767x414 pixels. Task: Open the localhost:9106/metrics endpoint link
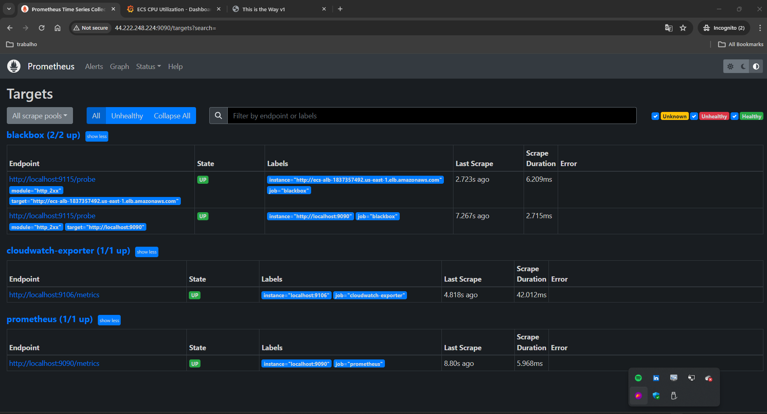pos(54,295)
